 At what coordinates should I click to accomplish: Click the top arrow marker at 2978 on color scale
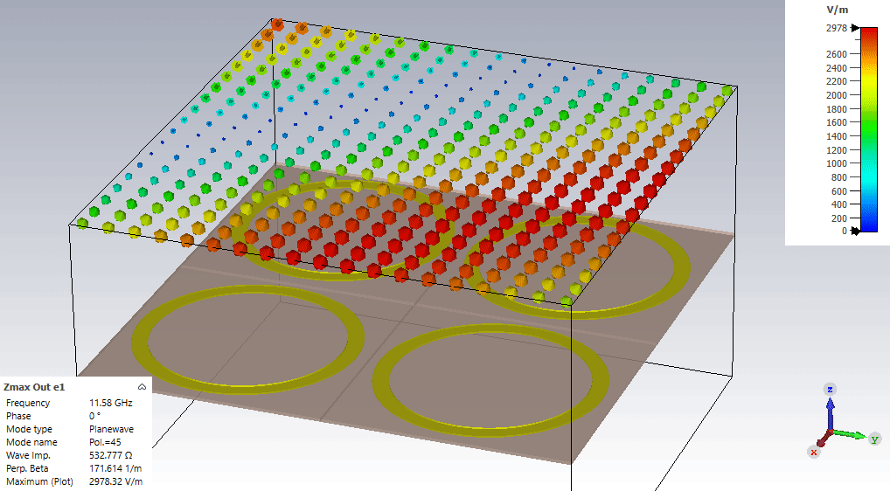pyautogui.click(x=855, y=28)
